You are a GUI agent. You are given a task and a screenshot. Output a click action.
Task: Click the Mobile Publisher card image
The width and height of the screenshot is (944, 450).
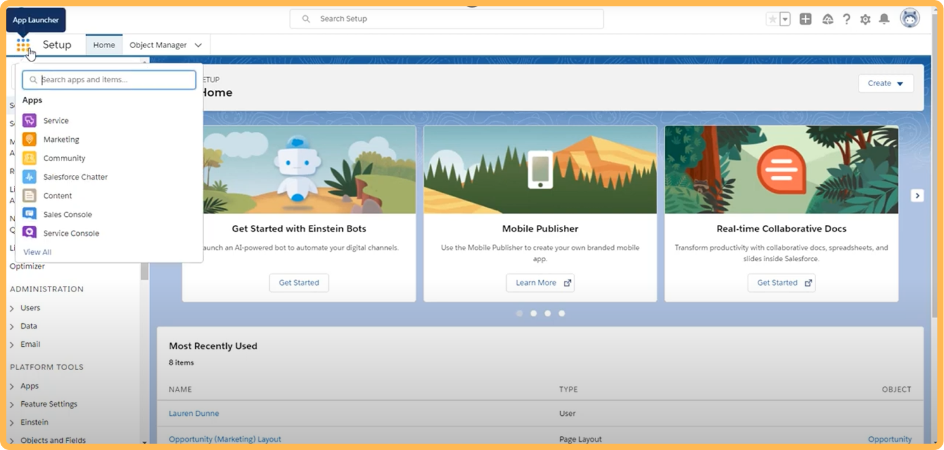pos(540,169)
